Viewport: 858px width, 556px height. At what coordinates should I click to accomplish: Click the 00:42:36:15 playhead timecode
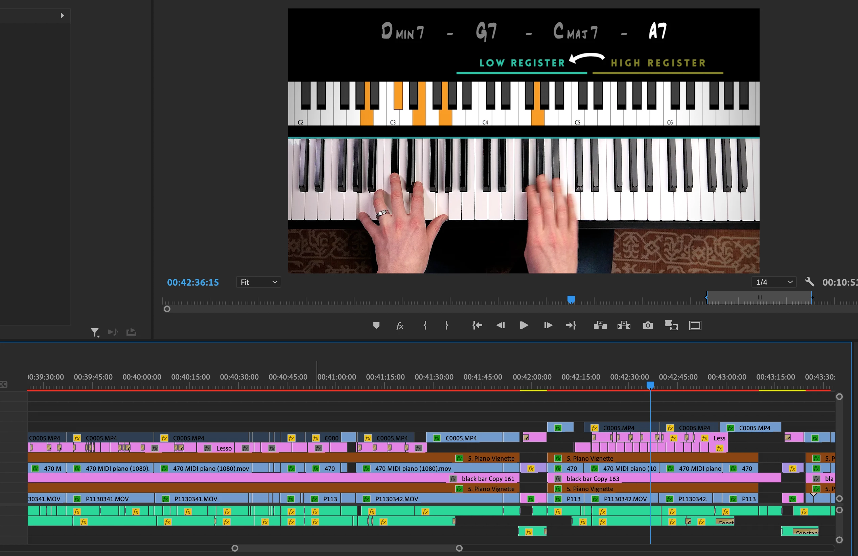(x=192, y=283)
